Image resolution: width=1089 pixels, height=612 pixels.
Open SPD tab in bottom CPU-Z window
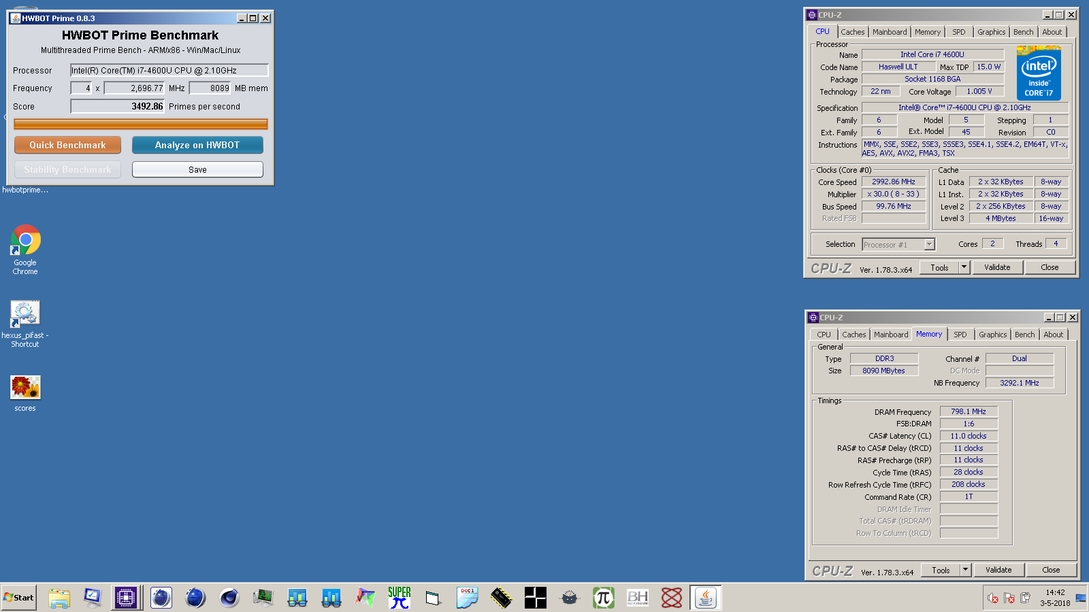click(x=960, y=335)
